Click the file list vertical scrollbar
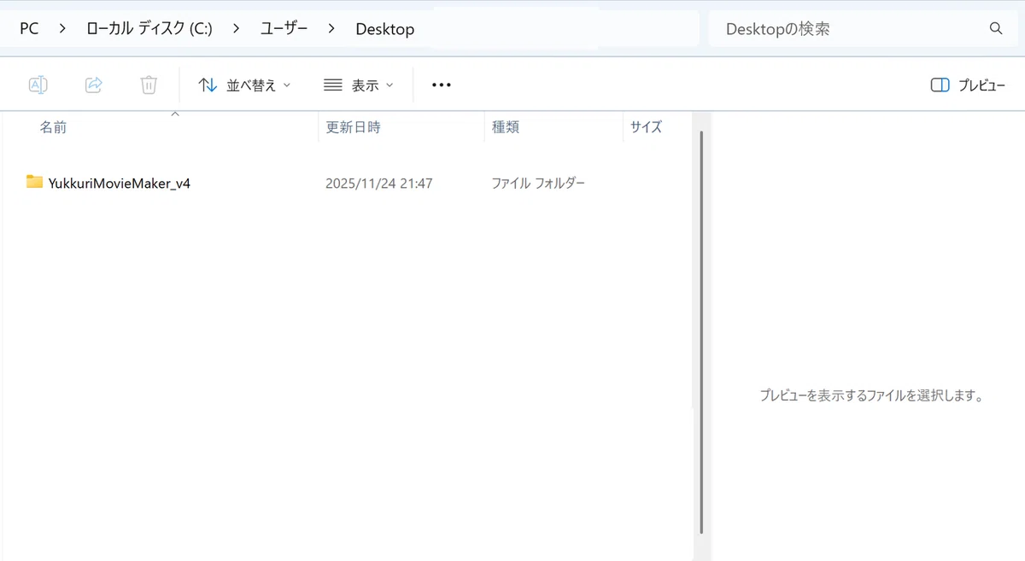 tap(701, 333)
